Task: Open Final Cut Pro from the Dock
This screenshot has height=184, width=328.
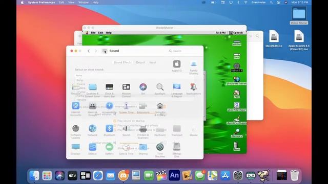Action: coord(161,175)
